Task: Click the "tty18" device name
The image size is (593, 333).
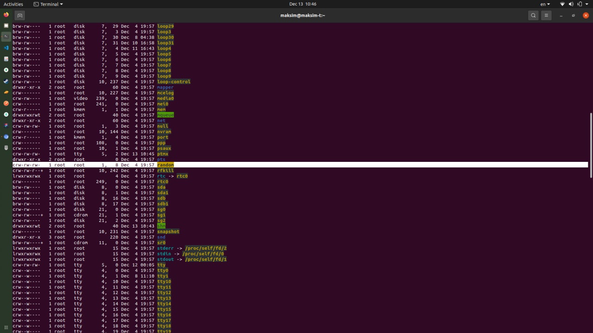Action: 164,326
